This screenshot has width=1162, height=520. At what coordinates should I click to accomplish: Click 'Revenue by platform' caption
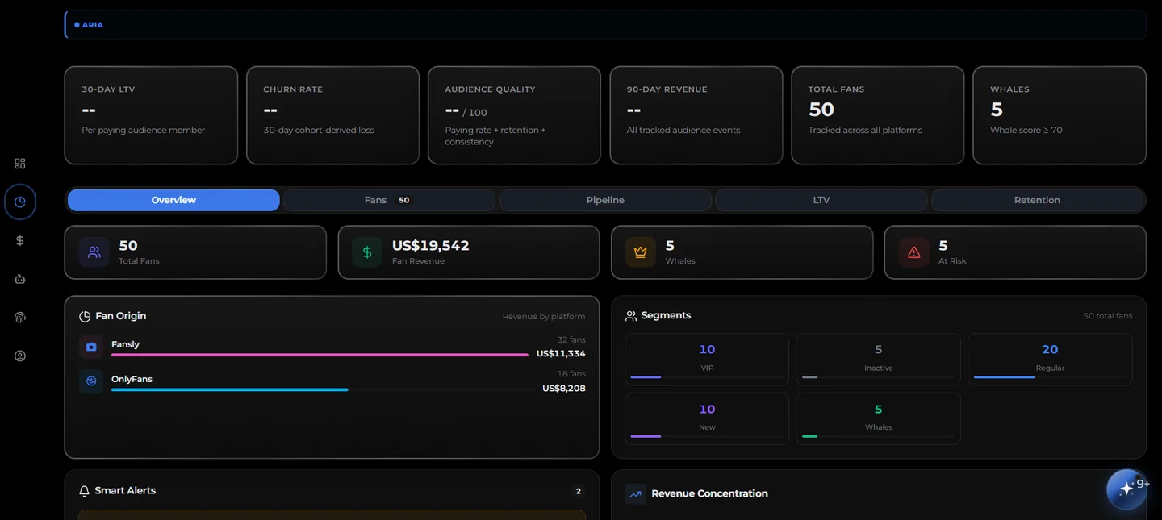[544, 317]
